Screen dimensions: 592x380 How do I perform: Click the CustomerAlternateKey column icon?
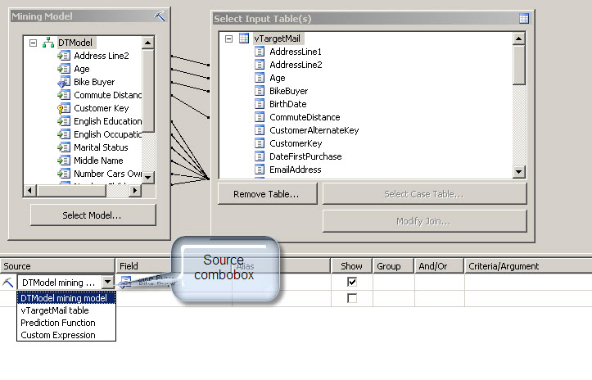tap(260, 130)
